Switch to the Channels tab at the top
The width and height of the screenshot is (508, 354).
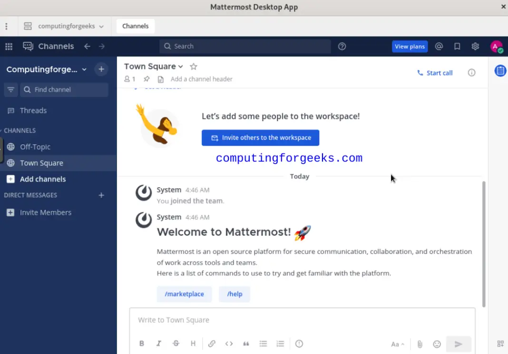(x=135, y=26)
